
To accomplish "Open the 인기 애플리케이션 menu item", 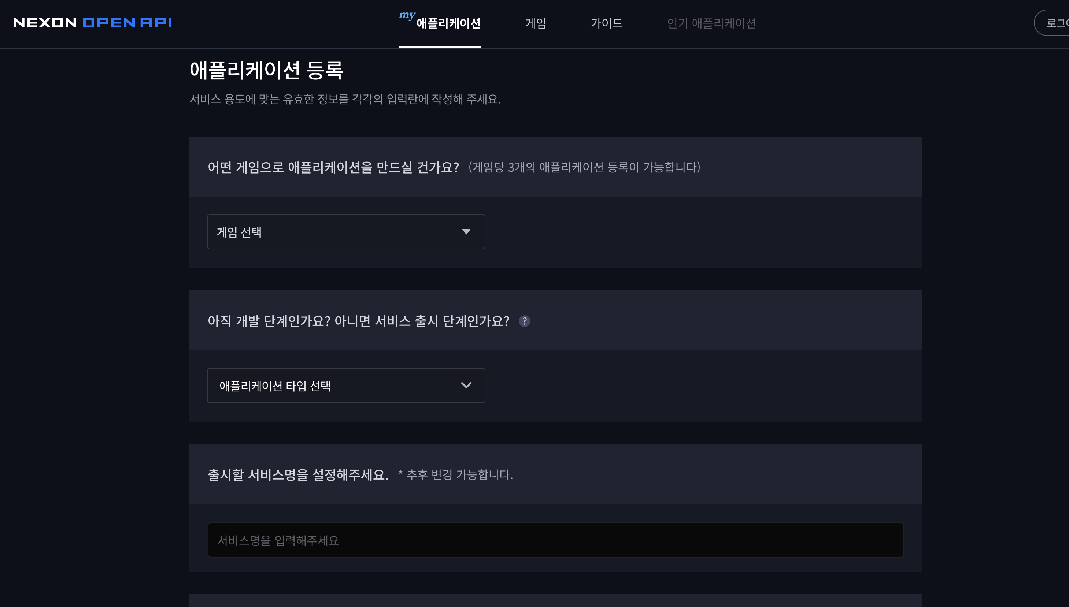I will pos(711,23).
